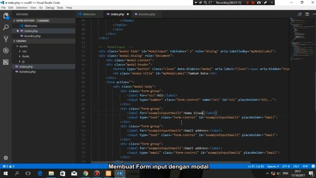The height and width of the screenshot is (178, 316).
Task: Open the Manage gear settings icon
Action: (x=6, y=158)
